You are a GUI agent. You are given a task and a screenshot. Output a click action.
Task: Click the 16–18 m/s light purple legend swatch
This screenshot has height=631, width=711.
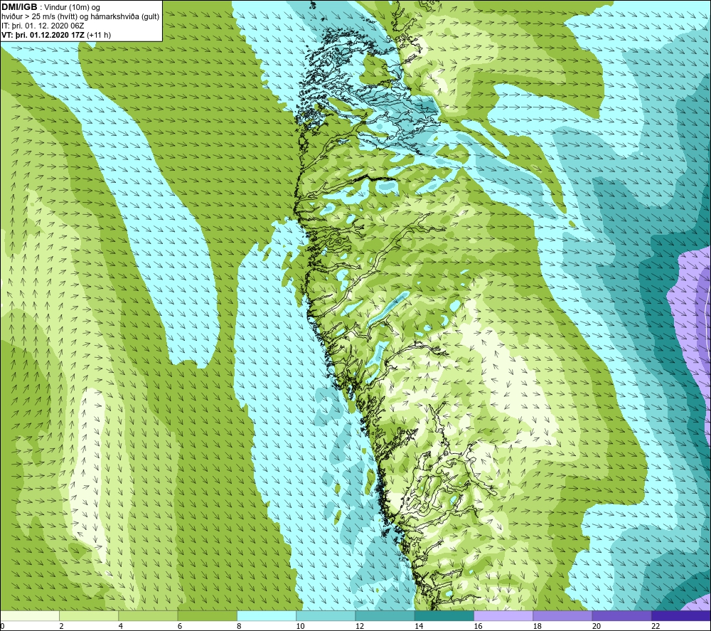point(503,615)
